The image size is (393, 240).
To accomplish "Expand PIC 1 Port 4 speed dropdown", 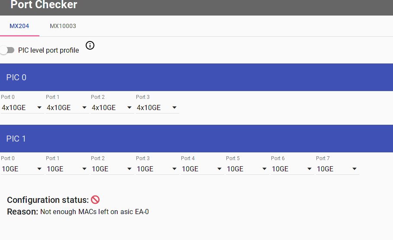I will (x=202, y=169).
